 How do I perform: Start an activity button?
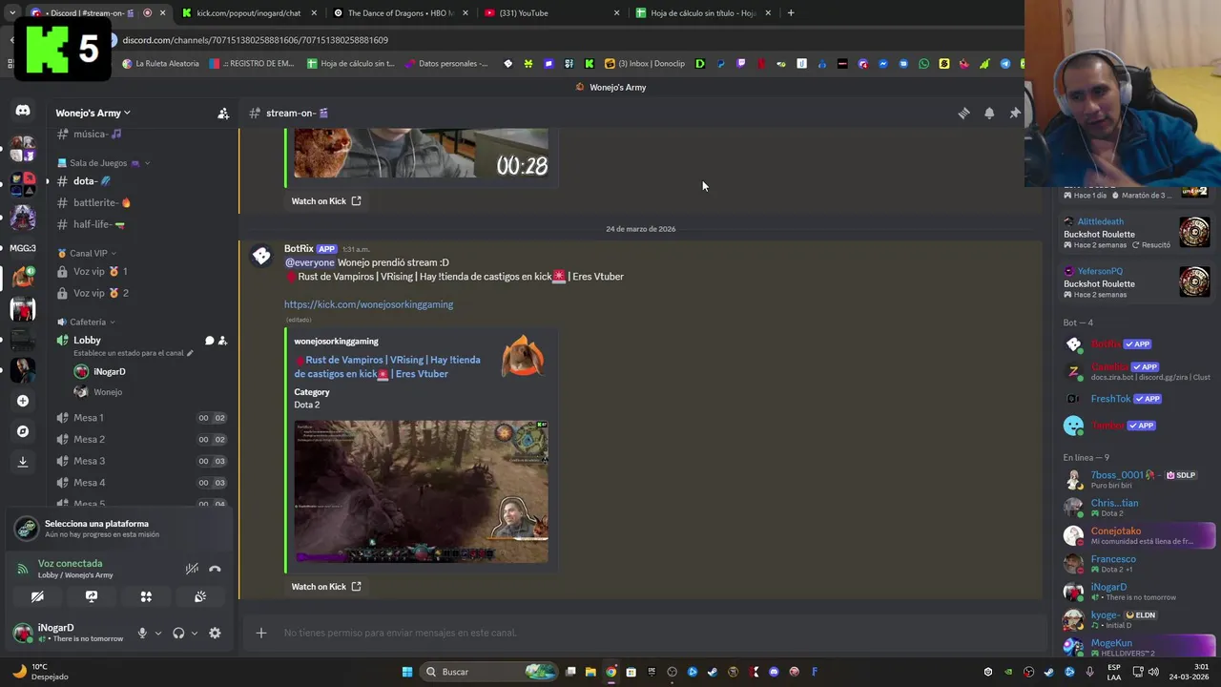(x=146, y=596)
